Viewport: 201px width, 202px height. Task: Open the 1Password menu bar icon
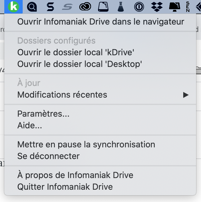point(139,7)
